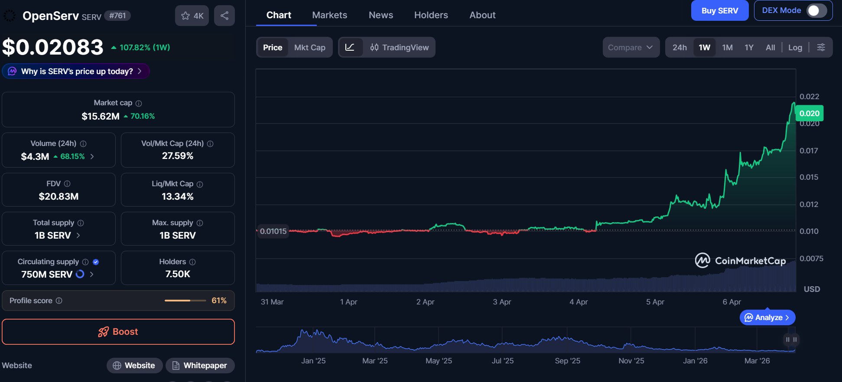The height and width of the screenshot is (382, 842).
Task: Expand Total supply details chevron
Action: pos(78,235)
